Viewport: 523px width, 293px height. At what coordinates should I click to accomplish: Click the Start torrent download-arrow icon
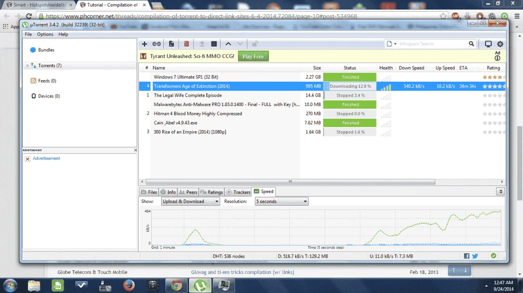click(x=202, y=44)
